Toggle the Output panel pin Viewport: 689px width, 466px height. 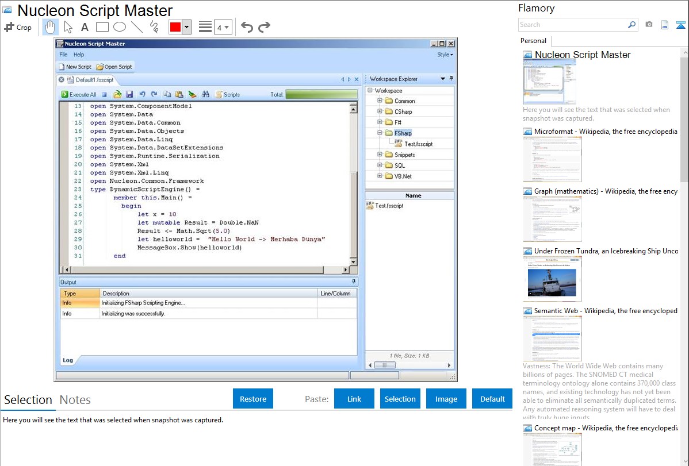click(353, 282)
